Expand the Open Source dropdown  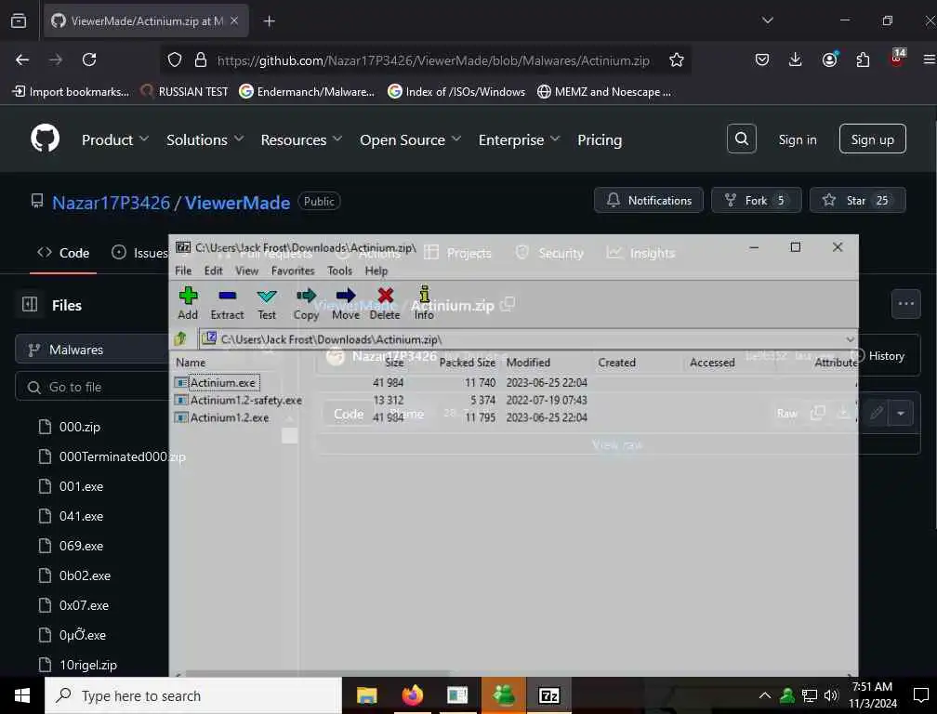(410, 139)
